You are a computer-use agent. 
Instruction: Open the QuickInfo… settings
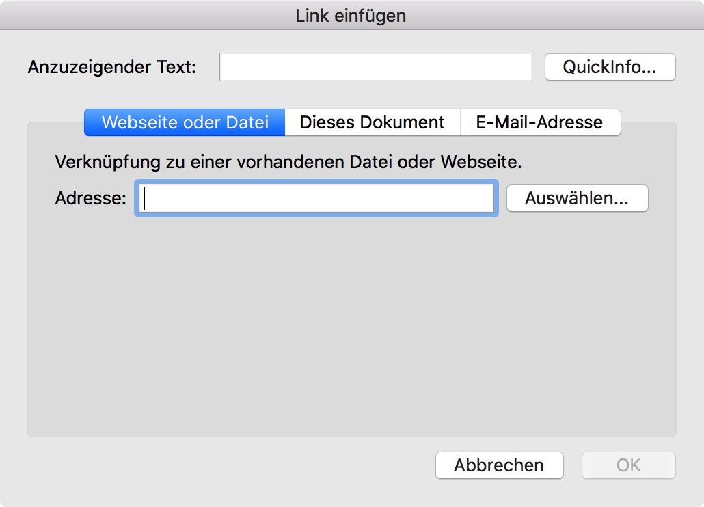click(x=610, y=67)
